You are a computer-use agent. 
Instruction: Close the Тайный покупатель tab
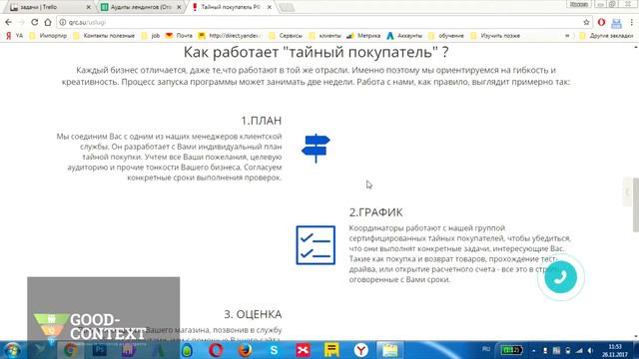[x=270, y=7]
